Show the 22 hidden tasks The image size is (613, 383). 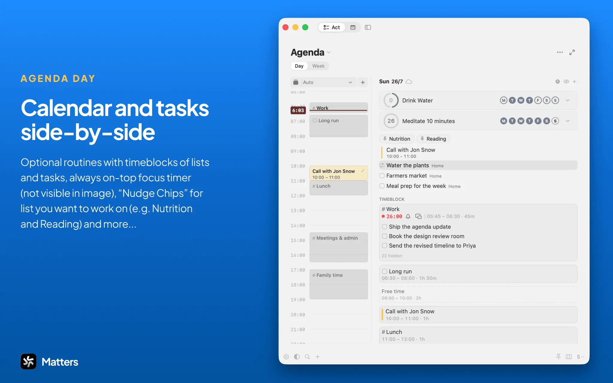[x=392, y=256]
